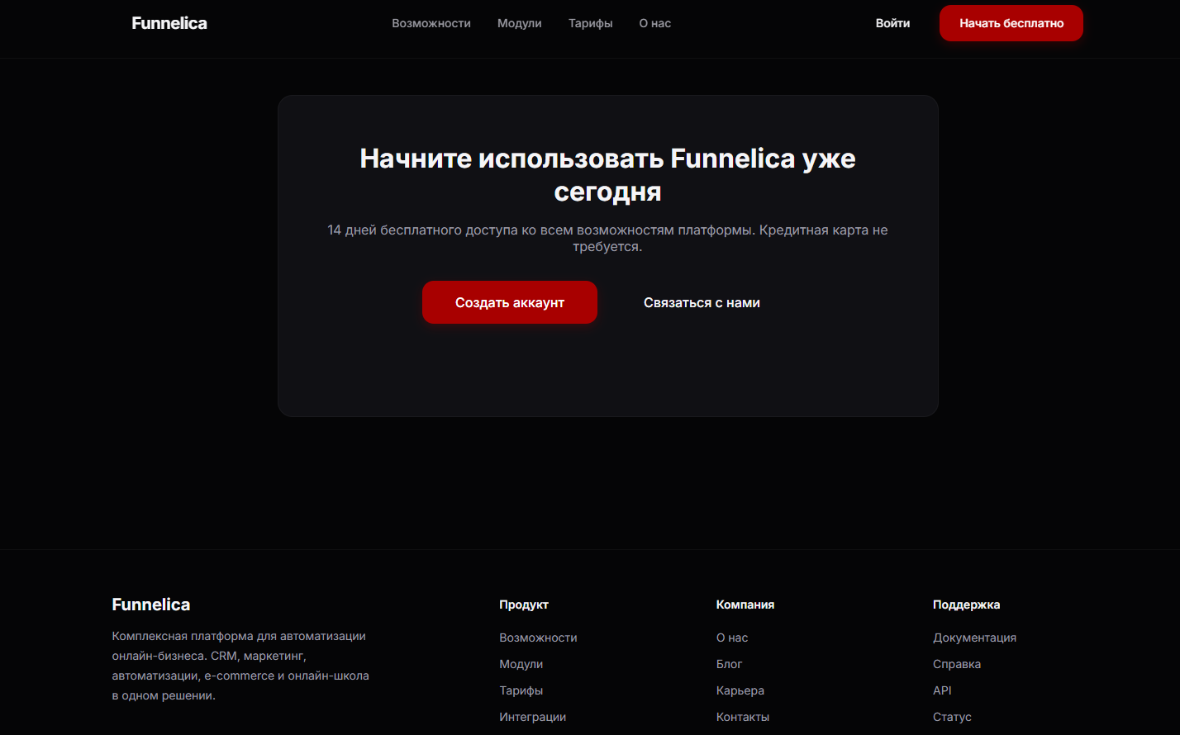Open the Блог link in the footer
This screenshot has height=735, width=1180.
[728, 664]
